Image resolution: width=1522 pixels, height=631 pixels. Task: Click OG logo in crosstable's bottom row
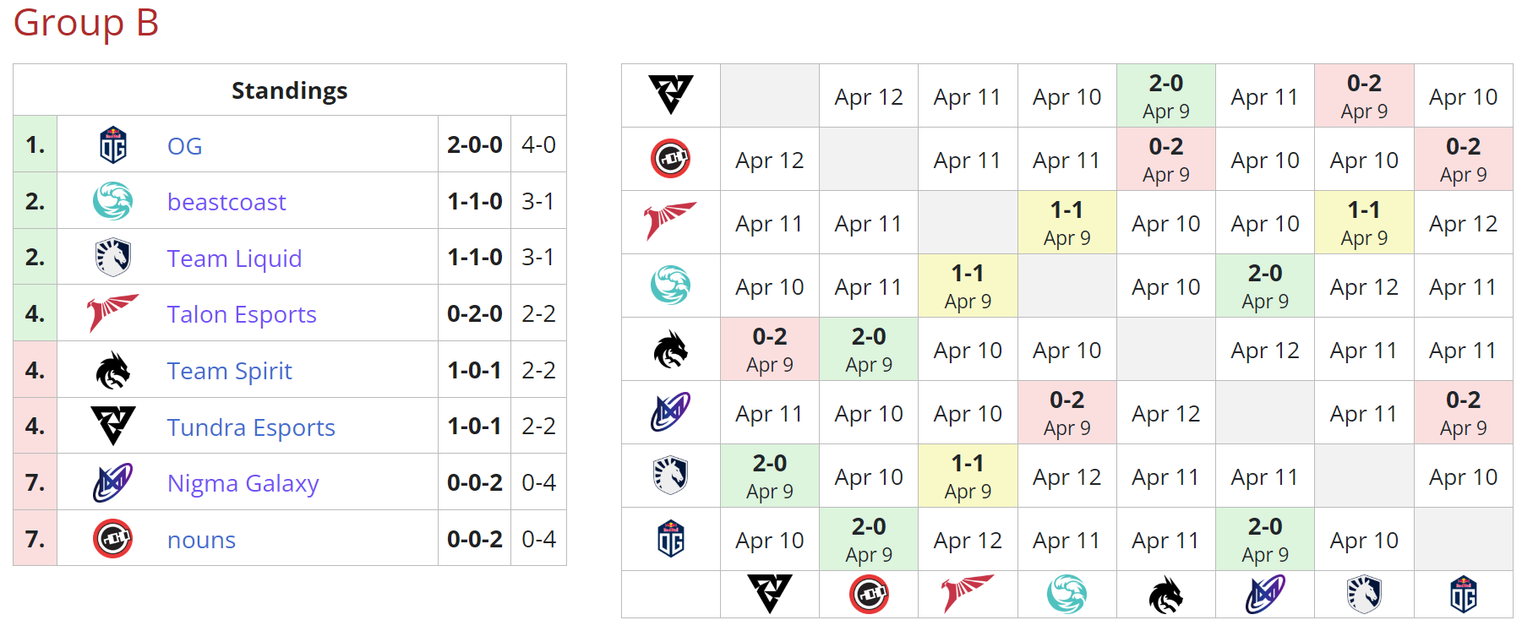coord(1464,594)
